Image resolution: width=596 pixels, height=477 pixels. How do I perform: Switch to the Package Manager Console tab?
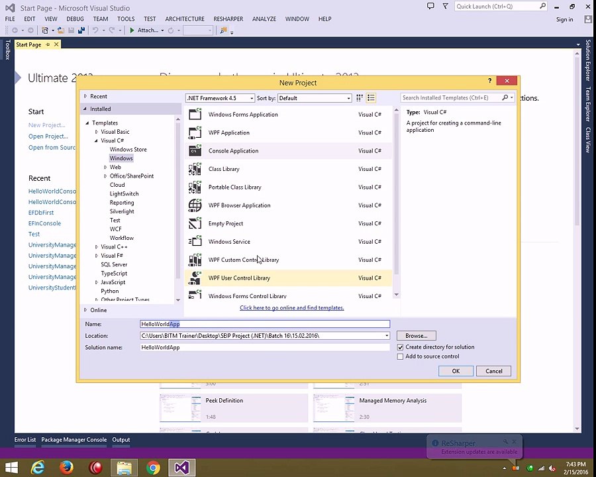(74, 440)
